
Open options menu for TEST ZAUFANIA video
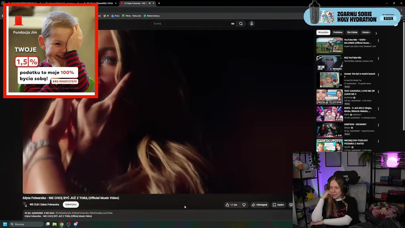[x=378, y=92]
